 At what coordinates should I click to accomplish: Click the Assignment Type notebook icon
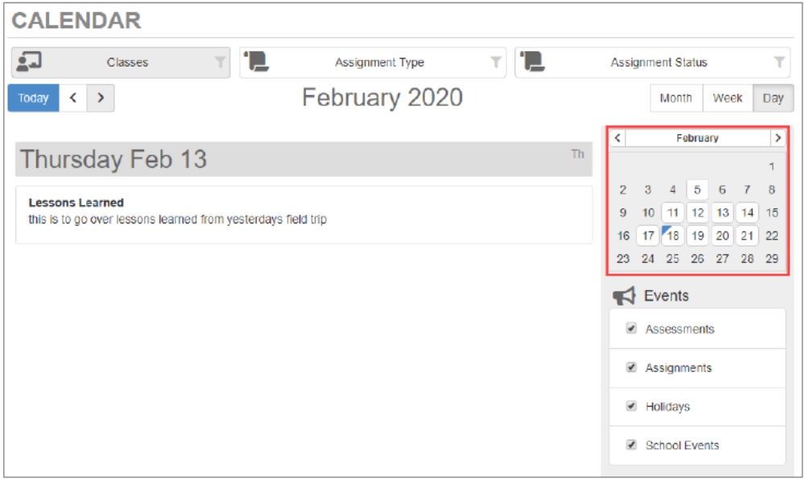click(x=255, y=62)
